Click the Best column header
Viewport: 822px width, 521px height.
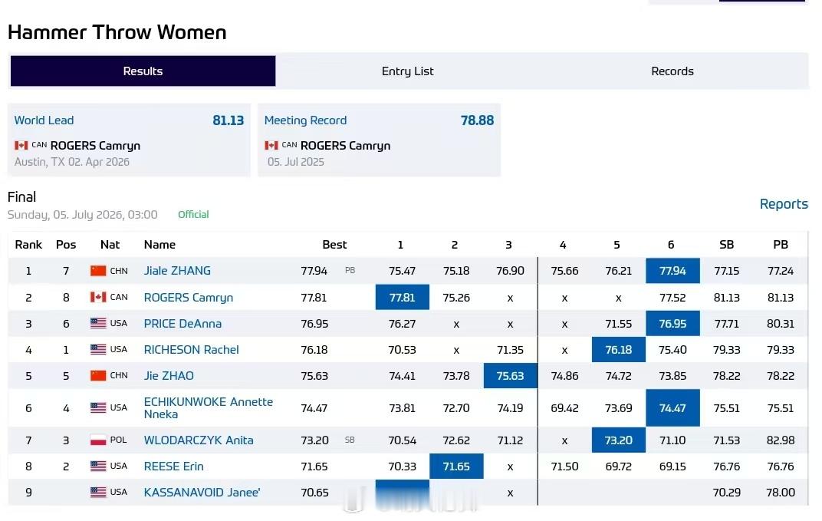(334, 245)
